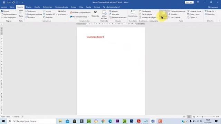Choose Imágenes en línea

pos(34,14)
